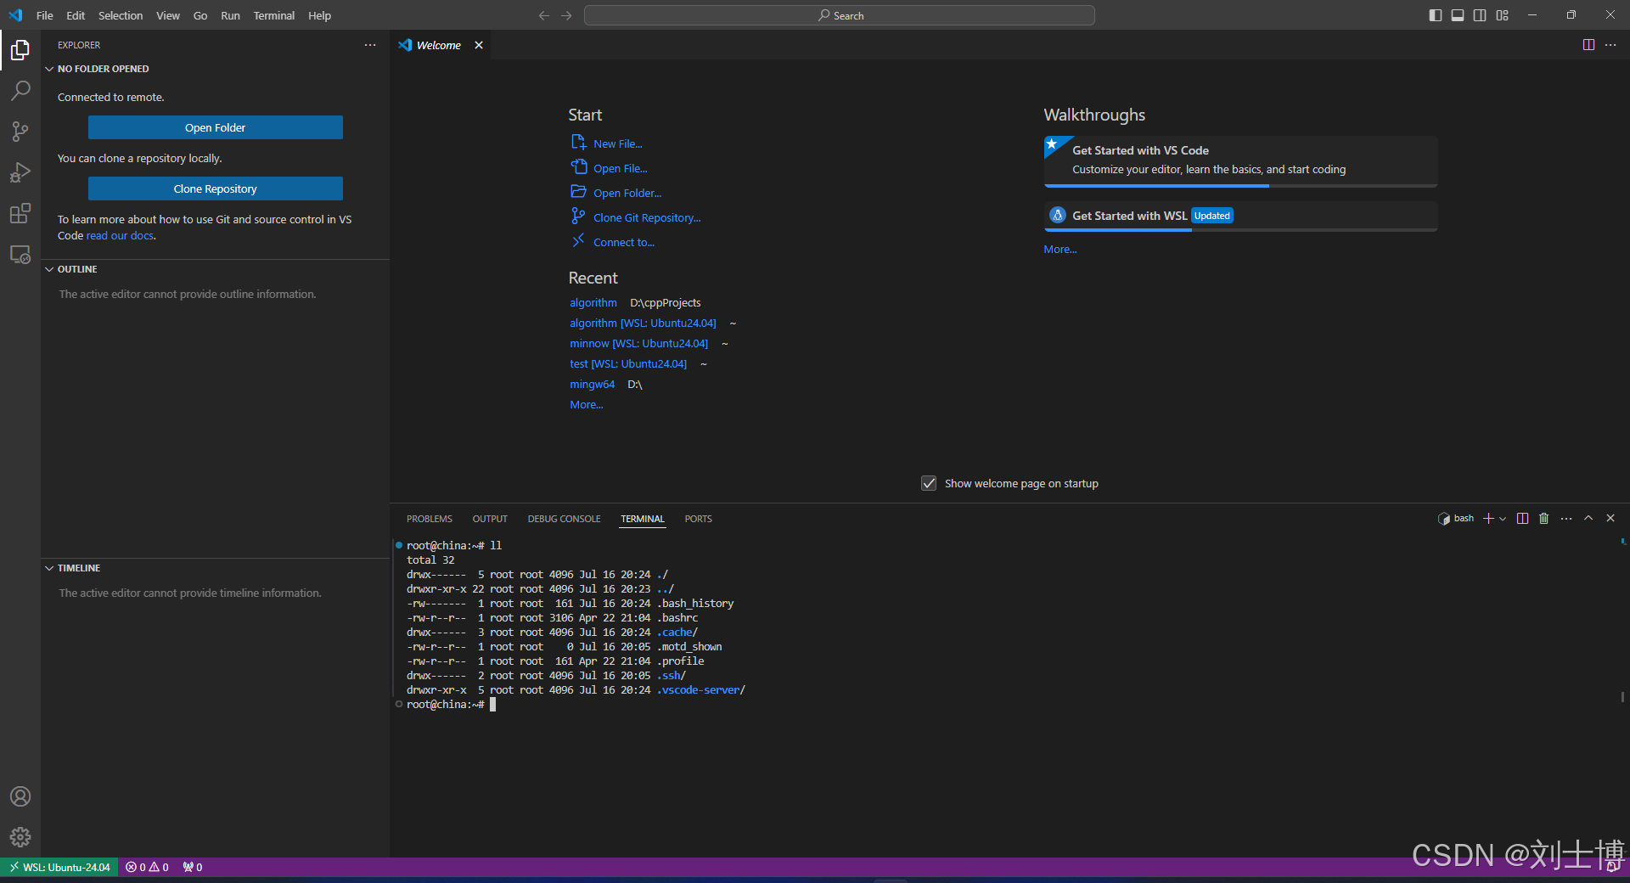Image resolution: width=1630 pixels, height=883 pixels.
Task: Open the Run menu
Action: click(x=230, y=15)
